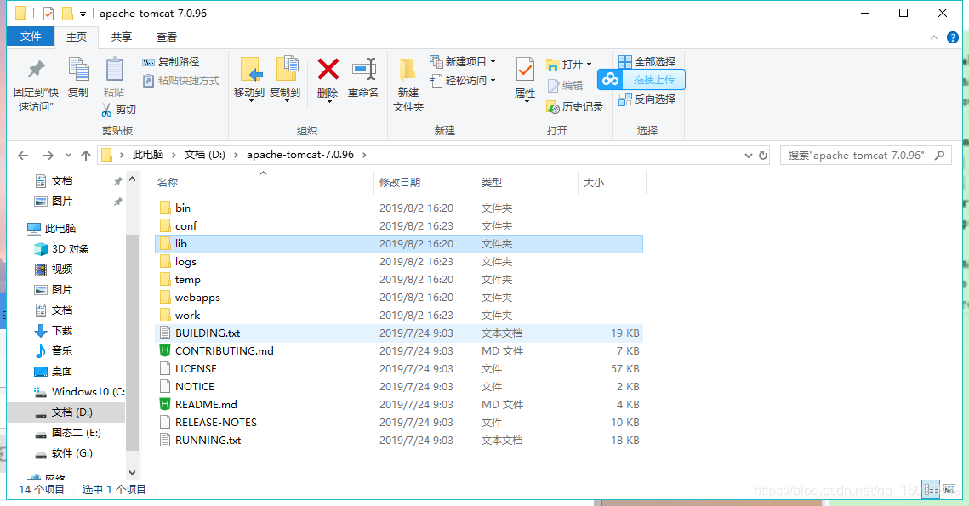
Task: Open the address bar history dropdown
Action: [749, 155]
